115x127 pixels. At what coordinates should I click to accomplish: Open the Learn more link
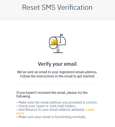[55, 111]
